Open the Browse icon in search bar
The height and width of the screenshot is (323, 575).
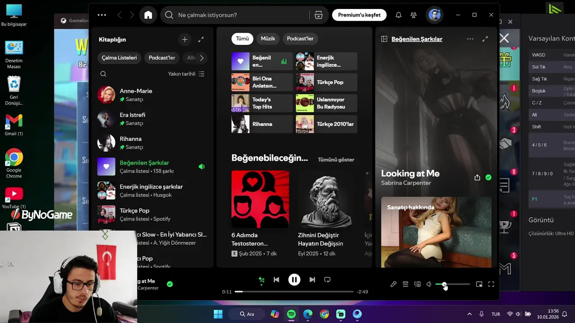pos(318,15)
